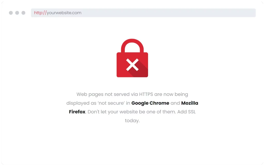Screen dimensions: 265x166
Task: Click yourwebsite.com in the address bar
Action: coord(64,13)
